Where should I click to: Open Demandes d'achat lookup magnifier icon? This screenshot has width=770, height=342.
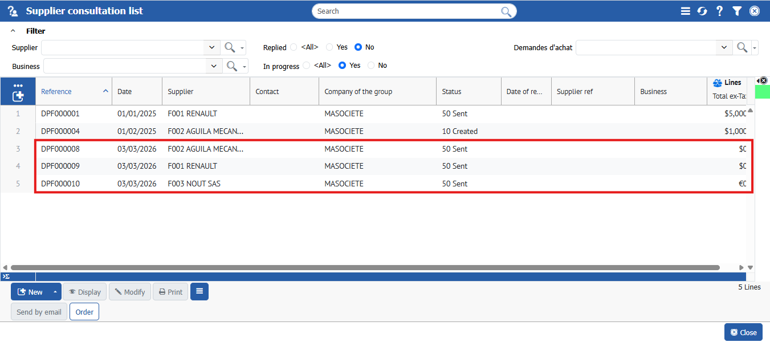742,48
